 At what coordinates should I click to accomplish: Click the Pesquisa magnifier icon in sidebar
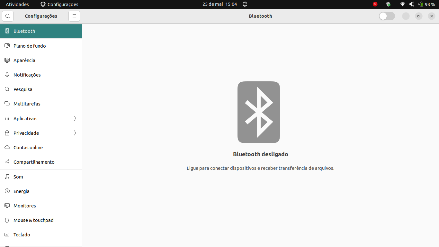click(7, 89)
